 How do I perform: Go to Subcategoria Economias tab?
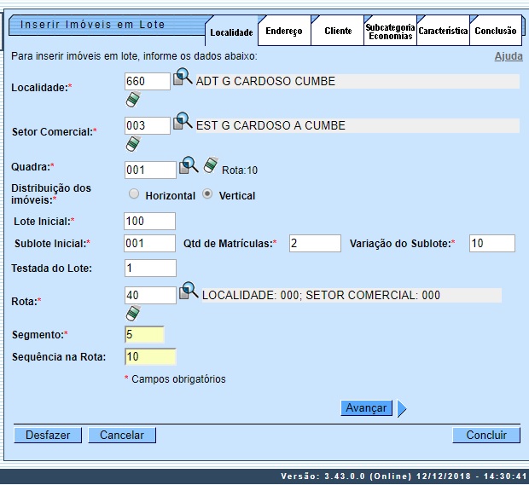(389, 32)
